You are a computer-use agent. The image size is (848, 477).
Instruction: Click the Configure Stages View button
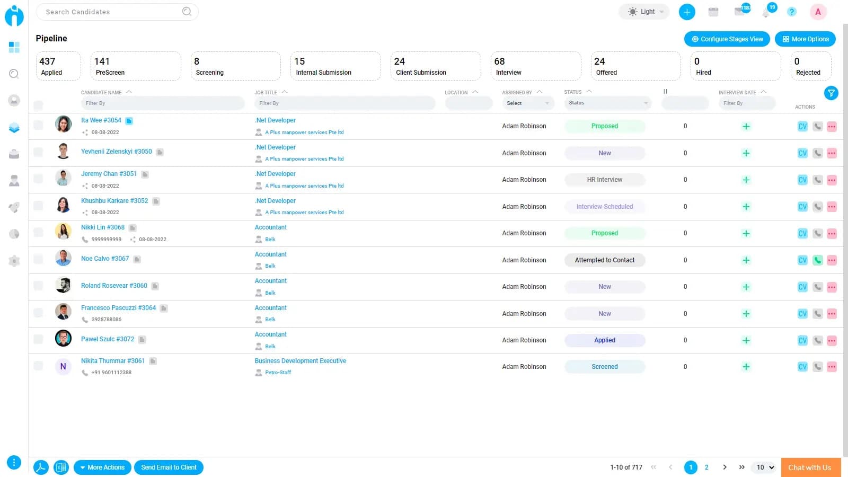coord(727,39)
